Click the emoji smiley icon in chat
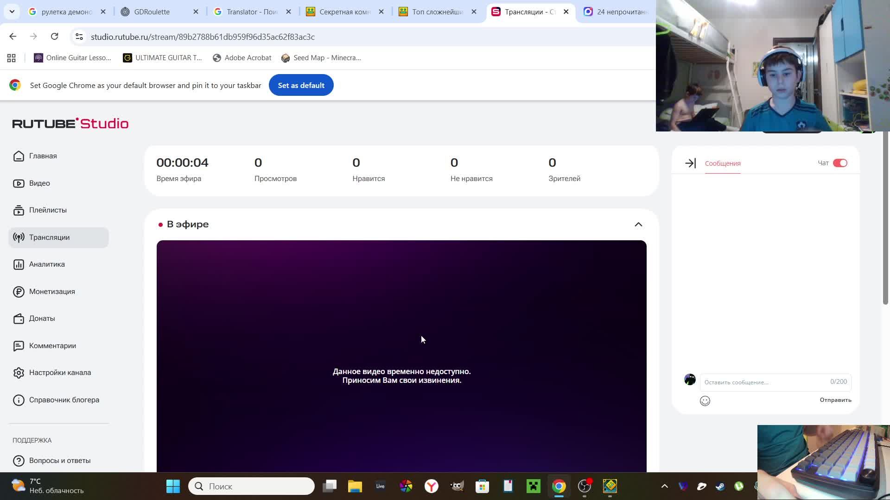Screen dimensions: 890x500 [705, 401]
